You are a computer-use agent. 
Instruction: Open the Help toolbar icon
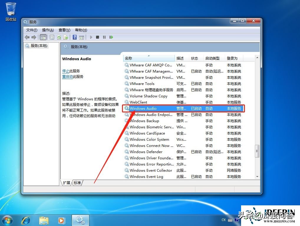[x=75, y=37]
